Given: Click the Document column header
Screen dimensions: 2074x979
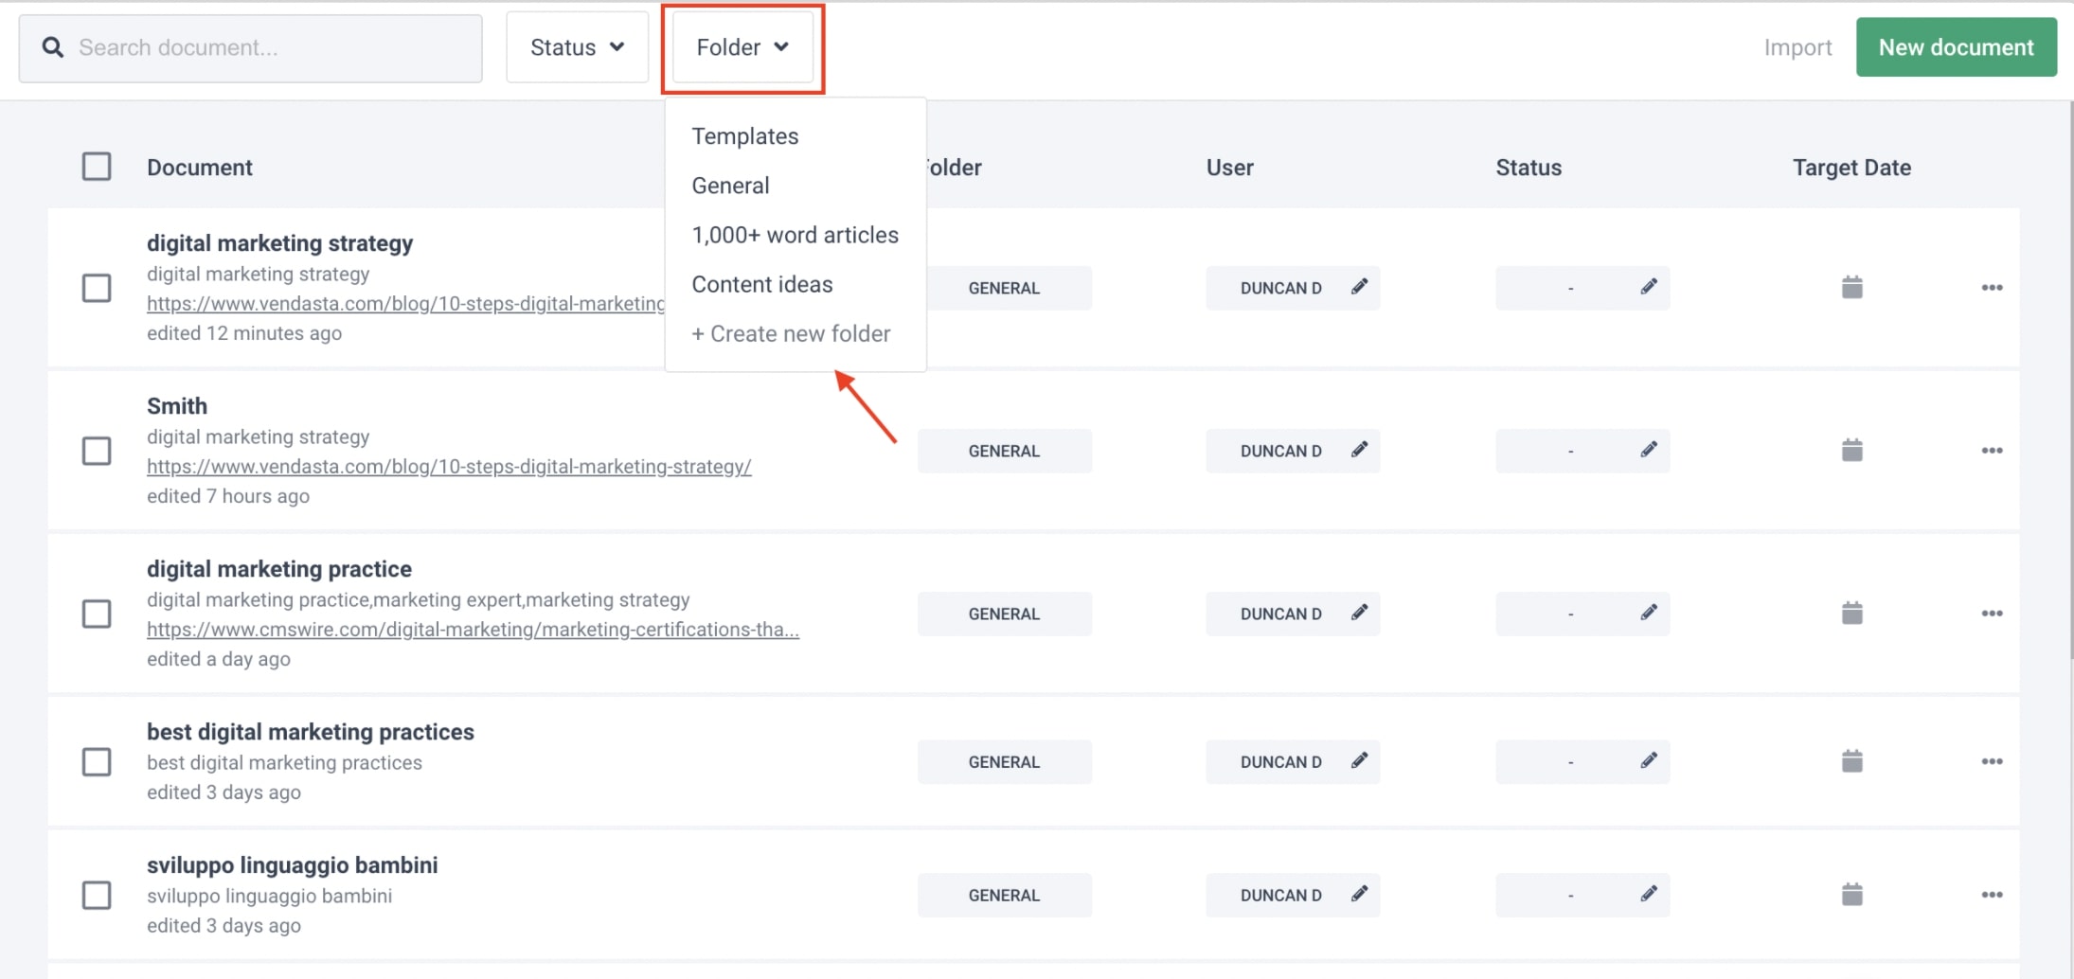Looking at the screenshot, I should pyautogui.click(x=199, y=168).
